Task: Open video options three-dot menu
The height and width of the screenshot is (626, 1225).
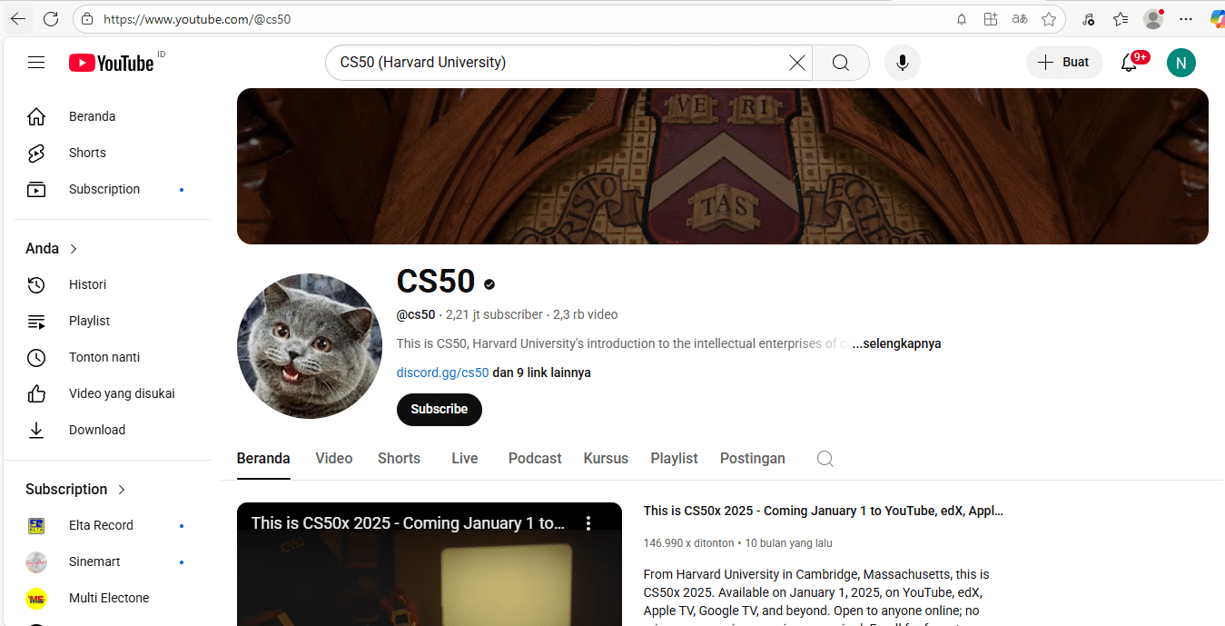Action: click(588, 523)
